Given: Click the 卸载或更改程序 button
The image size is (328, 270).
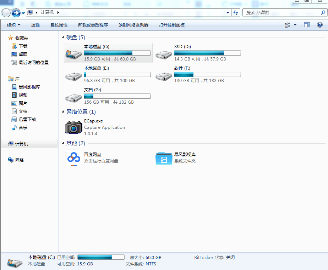Looking at the screenshot, I should (x=93, y=25).
